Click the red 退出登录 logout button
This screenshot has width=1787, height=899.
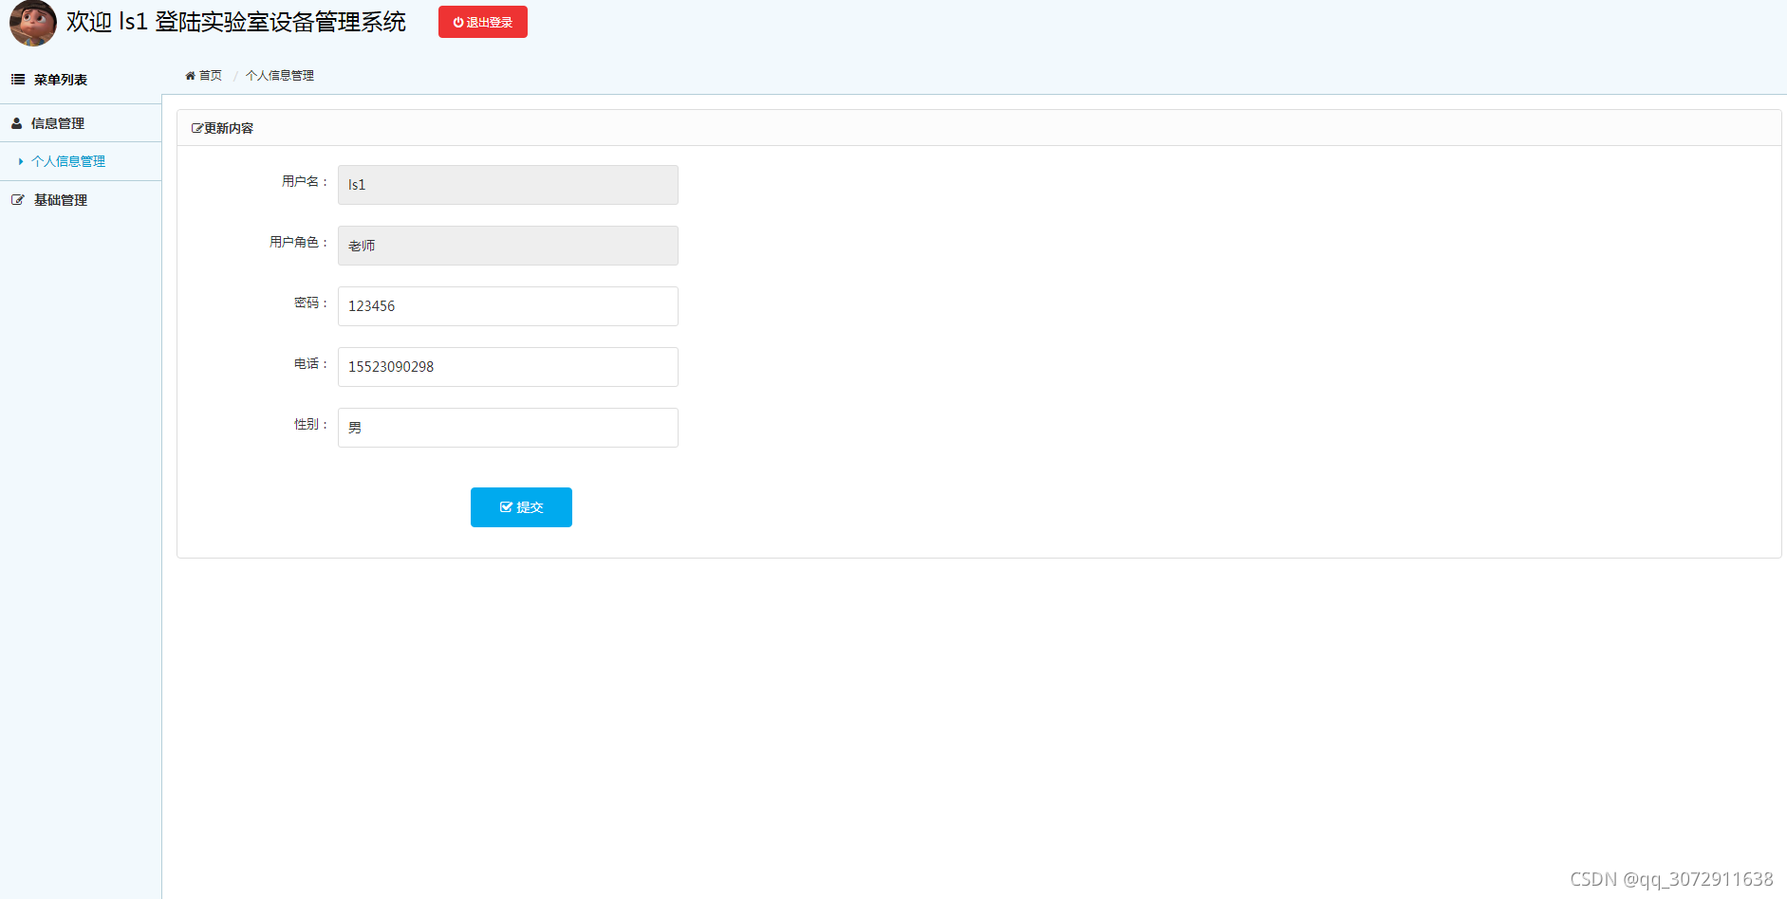[482, 22]
